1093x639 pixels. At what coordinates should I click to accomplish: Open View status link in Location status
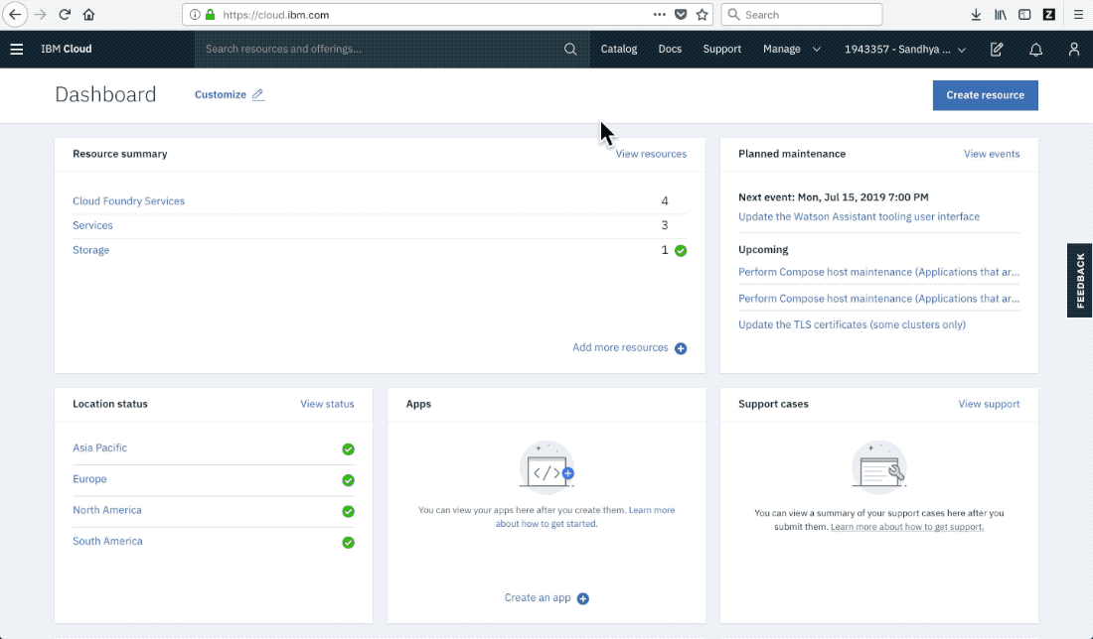(327, 404)
